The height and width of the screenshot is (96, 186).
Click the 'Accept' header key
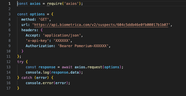click(x=32, y=35)
